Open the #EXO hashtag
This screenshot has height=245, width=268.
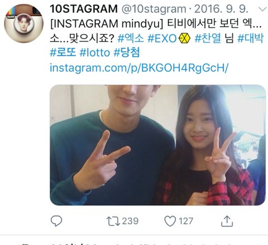(x=162, y=38)
